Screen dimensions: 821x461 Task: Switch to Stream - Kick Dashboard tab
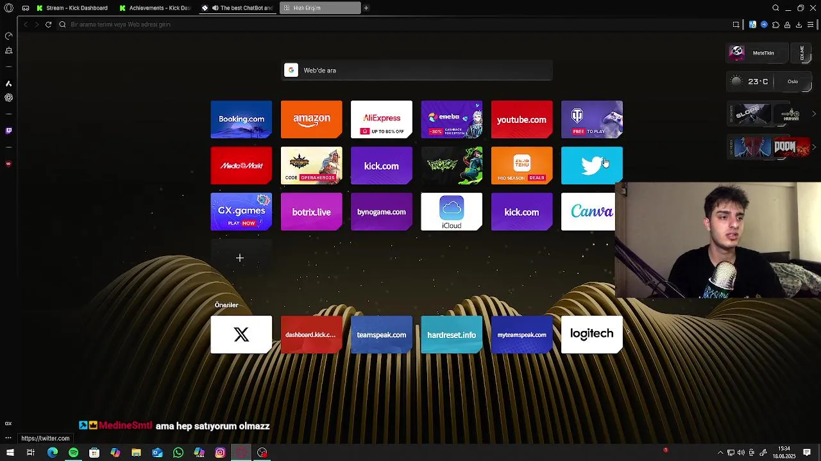point(72,8)
